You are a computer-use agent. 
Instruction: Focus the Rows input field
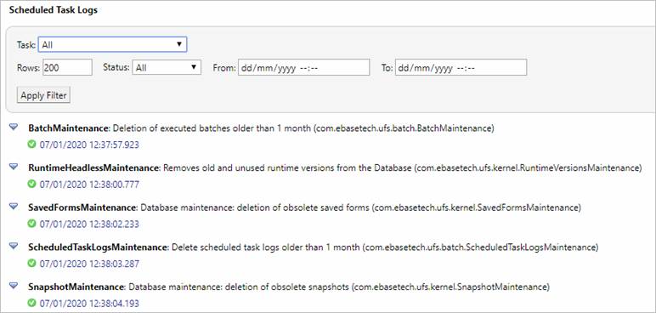click(67, 67)
